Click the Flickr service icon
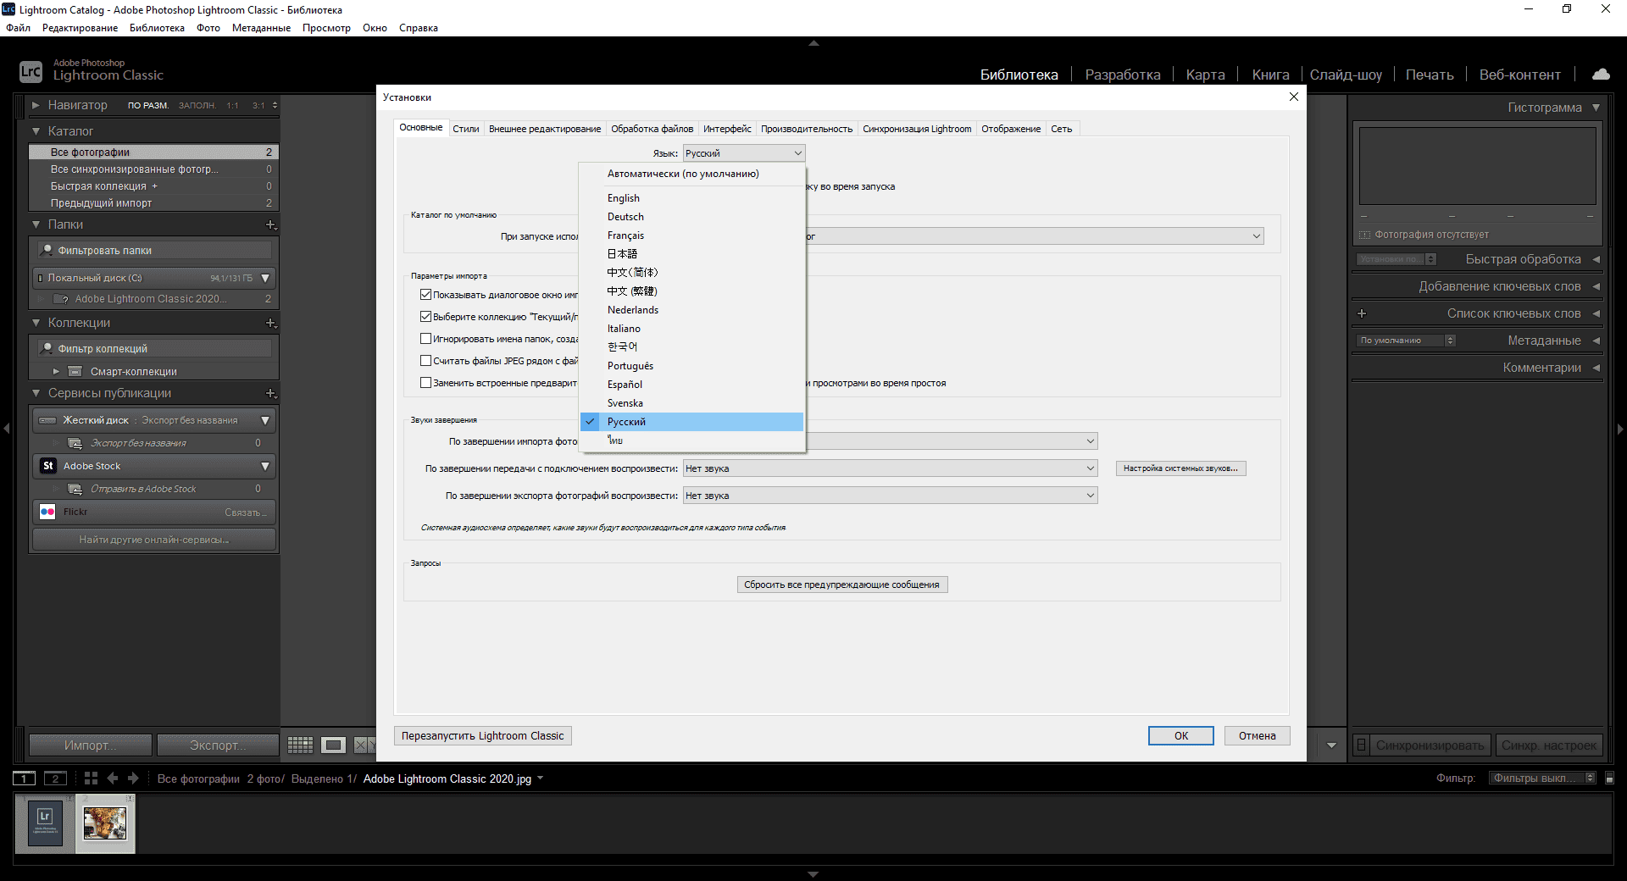This screenshot has height=881, width=1627. click(47, 512)
